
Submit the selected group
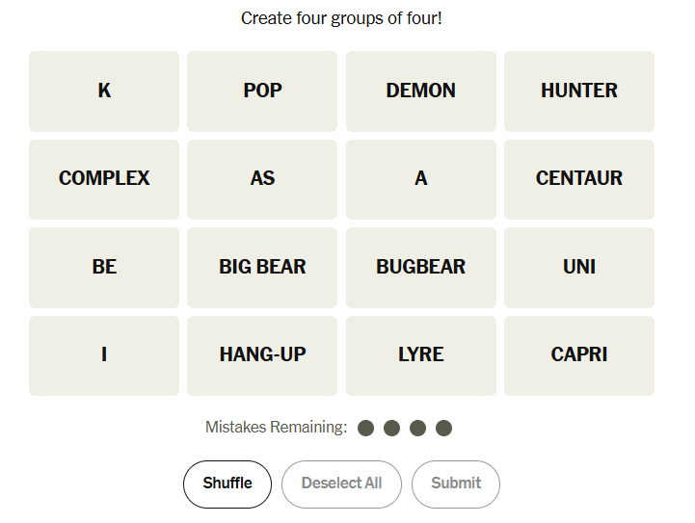click(x=455, y=484)
